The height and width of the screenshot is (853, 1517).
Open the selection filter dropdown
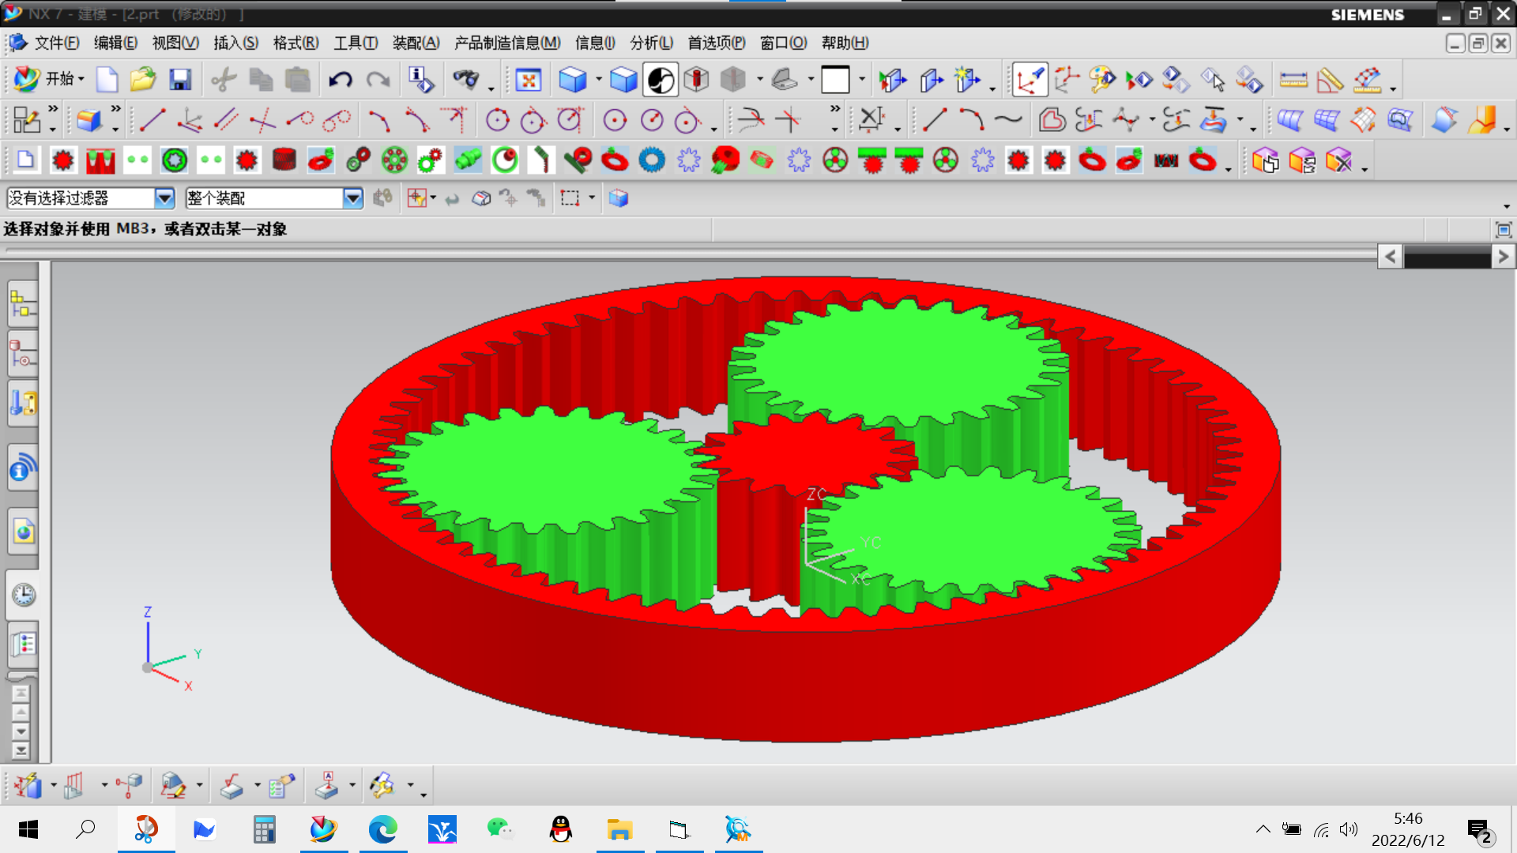click(x=164, y=198)
